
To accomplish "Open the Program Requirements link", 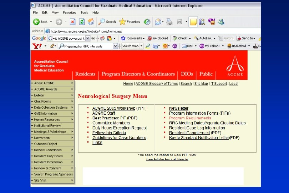I will (190, 118).
